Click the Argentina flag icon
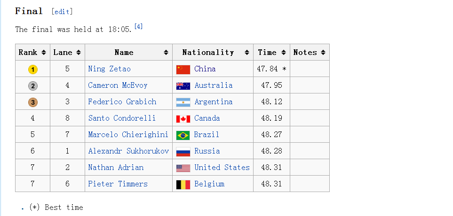This screenshot has width=453, height=216. click(183, 102)
